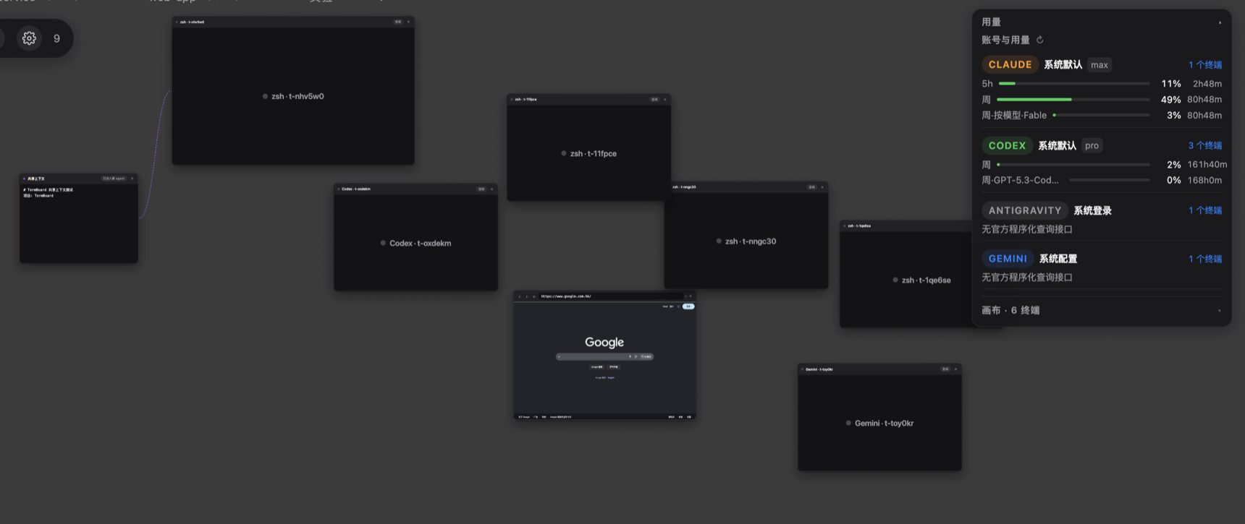
Task: Click the ANTIGRAVITY provider badge
Action: [x=1025, y=210]
